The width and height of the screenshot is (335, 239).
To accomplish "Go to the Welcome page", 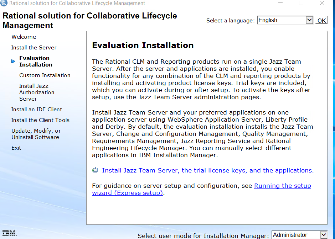I will pyautogui.click(x=24, y=37).
